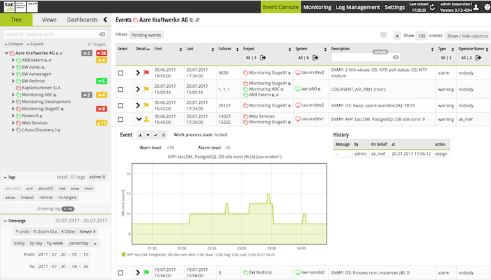Click the tac.ch logo

[9, 7]
